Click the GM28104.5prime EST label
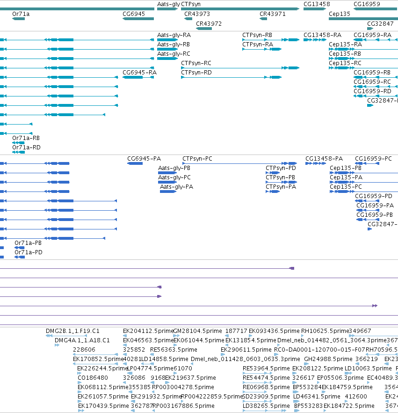 [x=197, y=331]
